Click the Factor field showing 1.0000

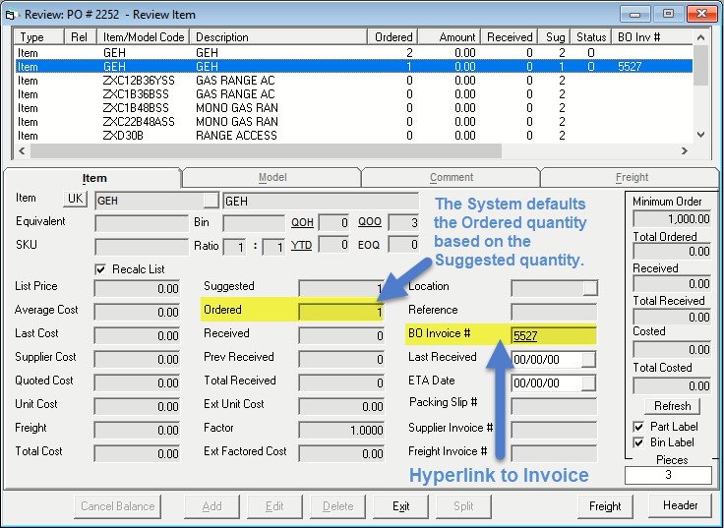pyautogui.click(x=341, y=430)
